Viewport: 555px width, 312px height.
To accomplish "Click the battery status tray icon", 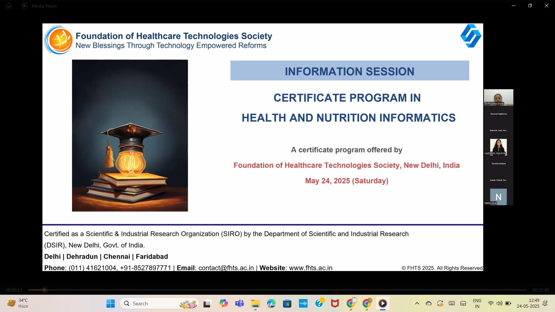I will point(508,303).
